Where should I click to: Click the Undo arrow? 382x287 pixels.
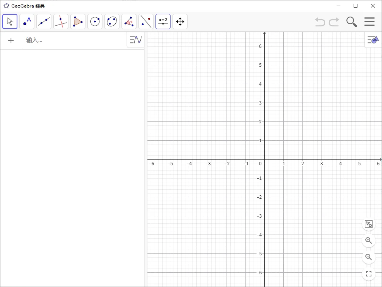tap(320, 22)
